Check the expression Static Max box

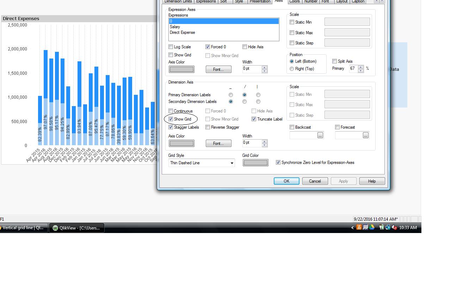tap(292, 33)
